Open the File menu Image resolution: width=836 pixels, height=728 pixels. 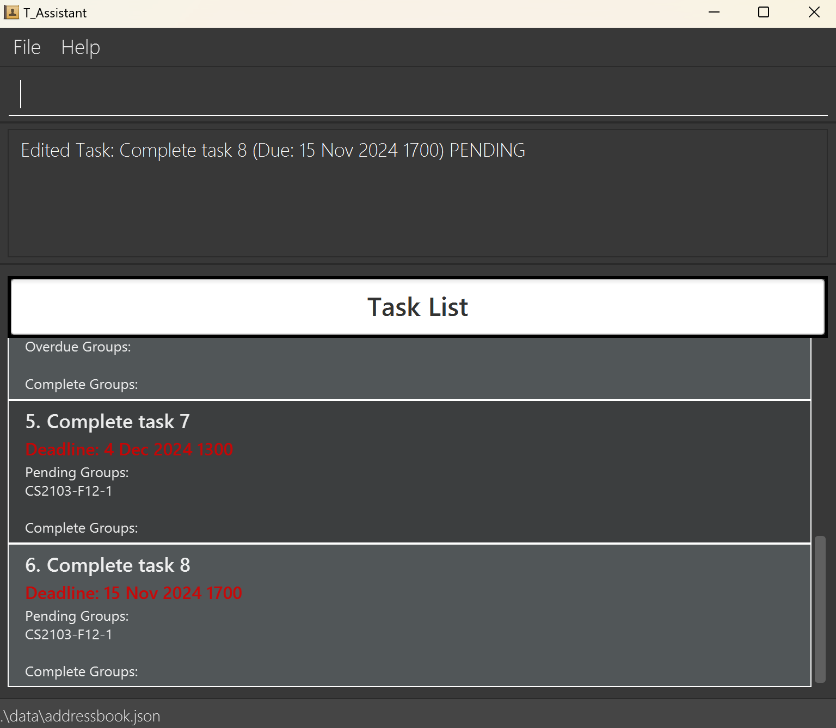pos(27,47)
